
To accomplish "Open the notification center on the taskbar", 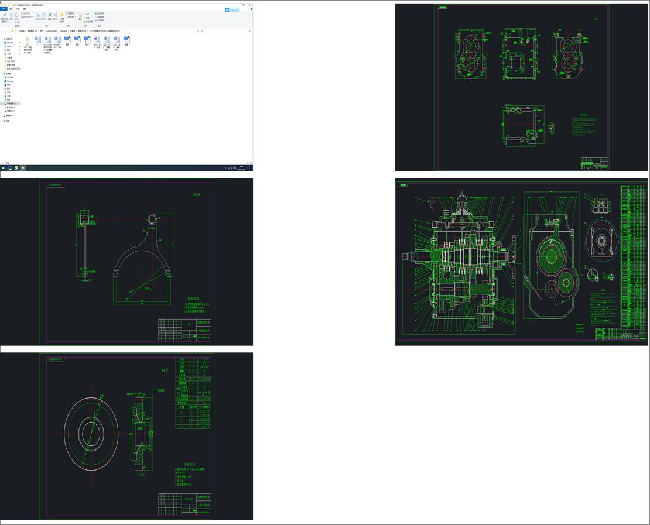I will 249,168.
